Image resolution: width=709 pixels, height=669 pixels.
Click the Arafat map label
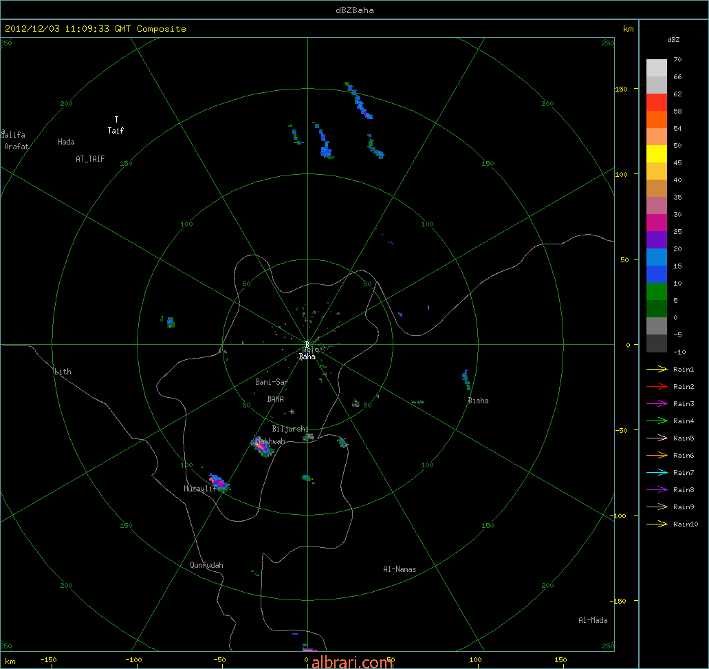click(x=17, y=147)
